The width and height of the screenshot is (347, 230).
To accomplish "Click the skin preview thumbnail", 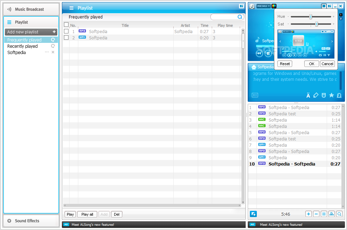I will pyautogui.click(x=306, y=44).
